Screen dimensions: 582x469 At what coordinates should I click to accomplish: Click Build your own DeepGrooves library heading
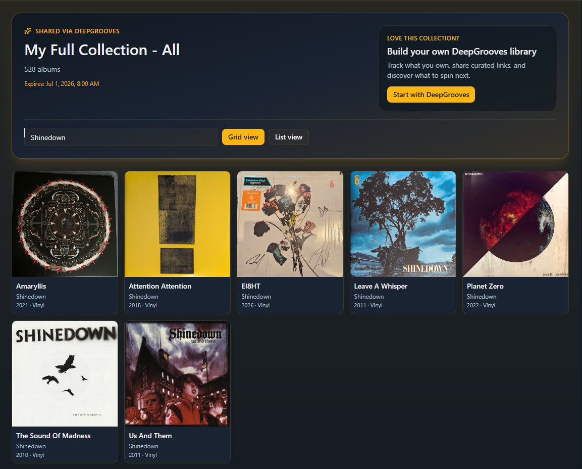tap(462, 52)
